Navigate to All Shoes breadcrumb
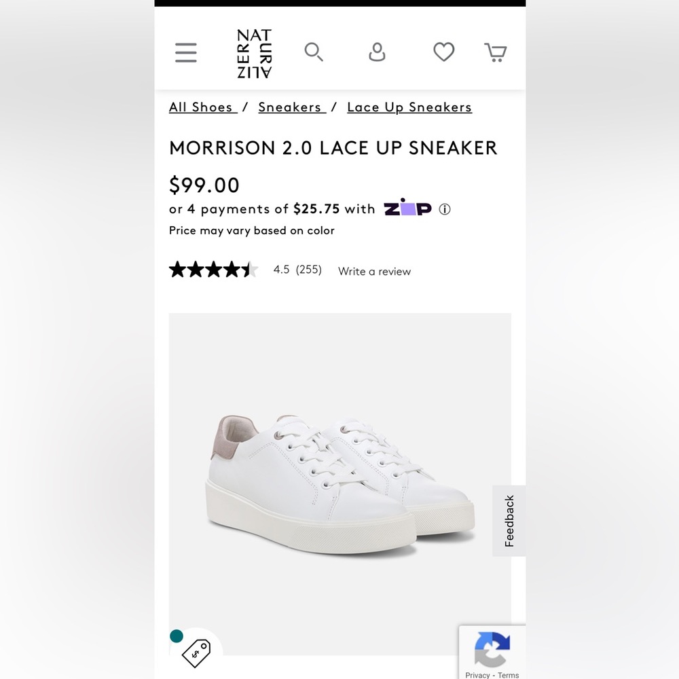Screen dimensions: 679x679 tap(202, 107)
